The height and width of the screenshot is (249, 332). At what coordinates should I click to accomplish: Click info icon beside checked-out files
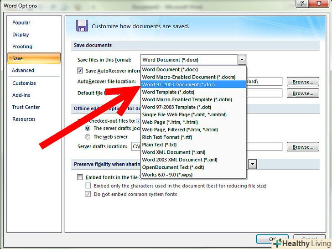click(138, 121)
